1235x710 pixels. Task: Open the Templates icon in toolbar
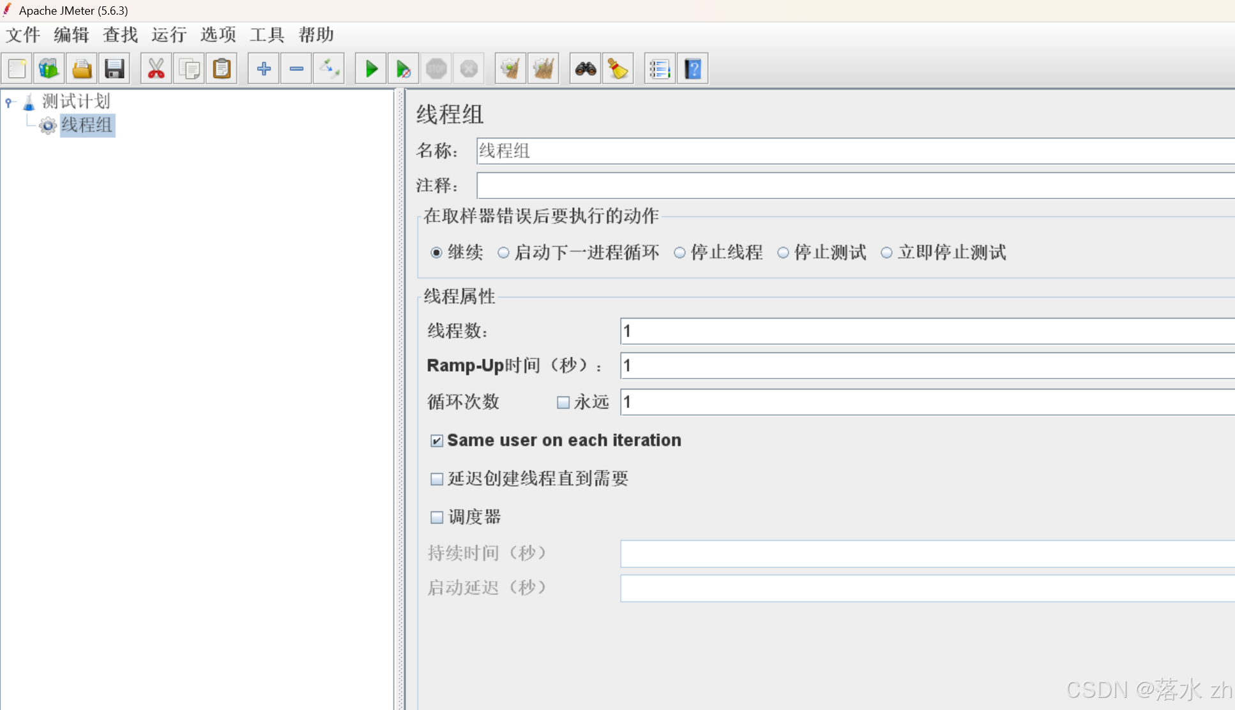click(x=49, y=68)
